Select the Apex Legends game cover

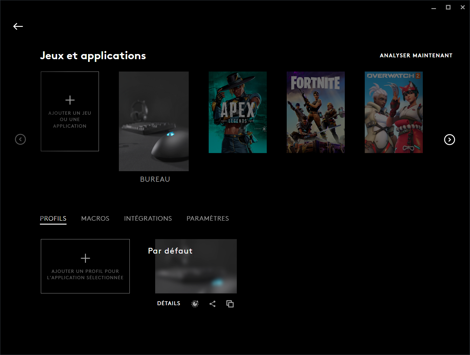point(238,112)
